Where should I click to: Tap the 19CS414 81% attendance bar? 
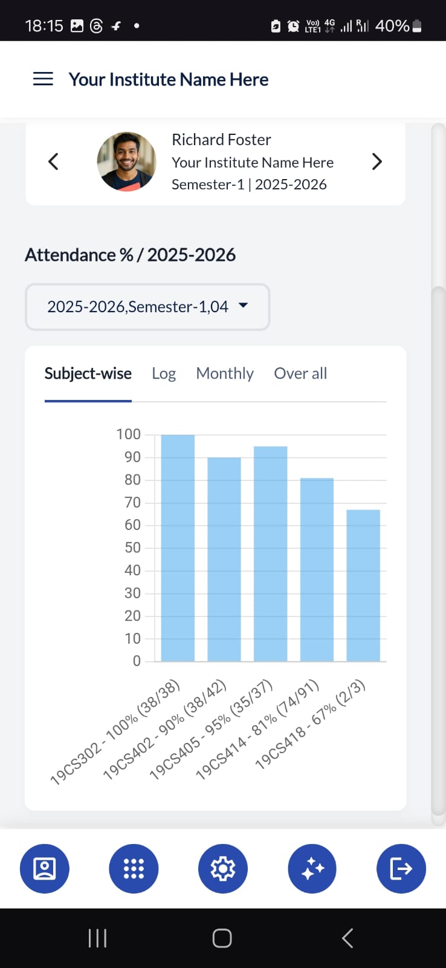pyautogui.click(x=317, y=569)
